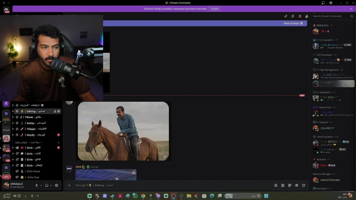Screen dimensions: 356x200
Task: Open the server with 115 badge
Action: coord(6,158)
